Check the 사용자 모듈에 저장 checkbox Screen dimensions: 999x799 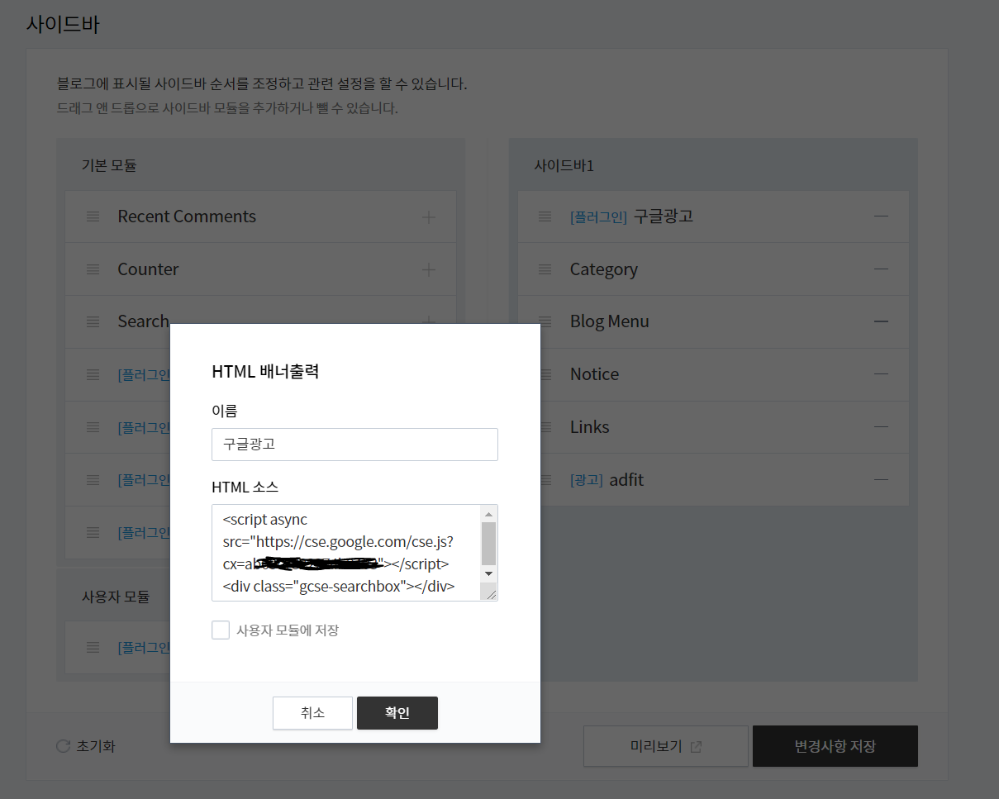(221, 630)
